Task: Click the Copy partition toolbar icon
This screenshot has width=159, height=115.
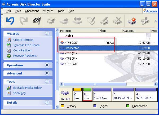Action: tap(51, 21)
